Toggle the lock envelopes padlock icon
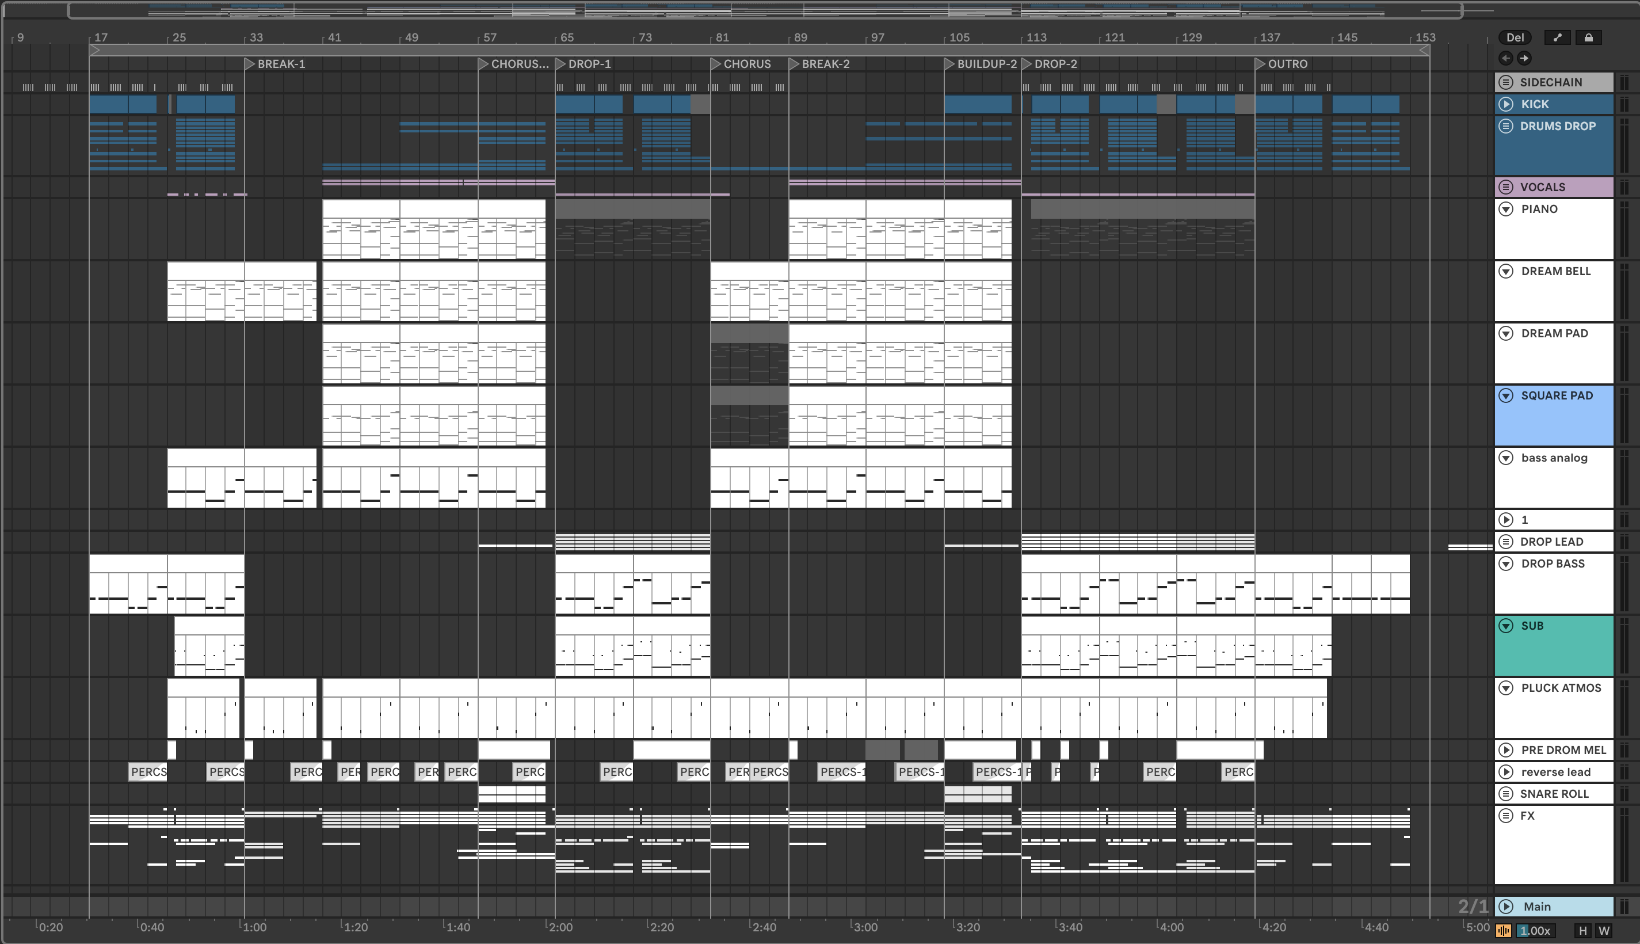This screenshot has height=944, width=1640. (1588, 37)
